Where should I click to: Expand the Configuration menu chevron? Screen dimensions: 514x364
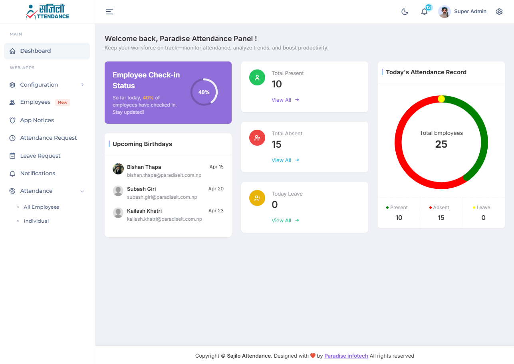[82, 85]
